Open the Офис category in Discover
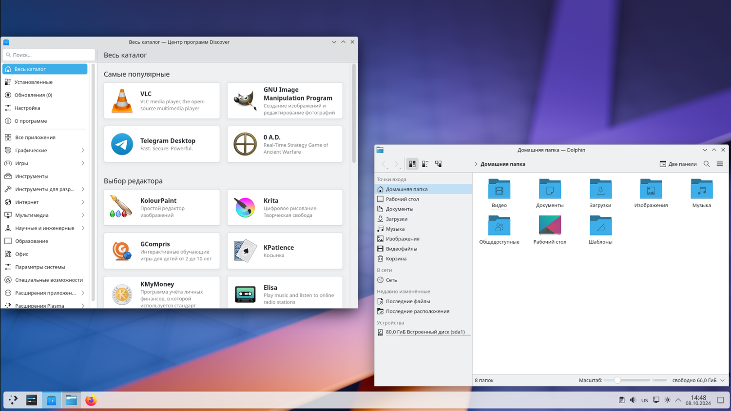Image resolution: width=731 pixels, height=411 pixels. pos(45,254)
